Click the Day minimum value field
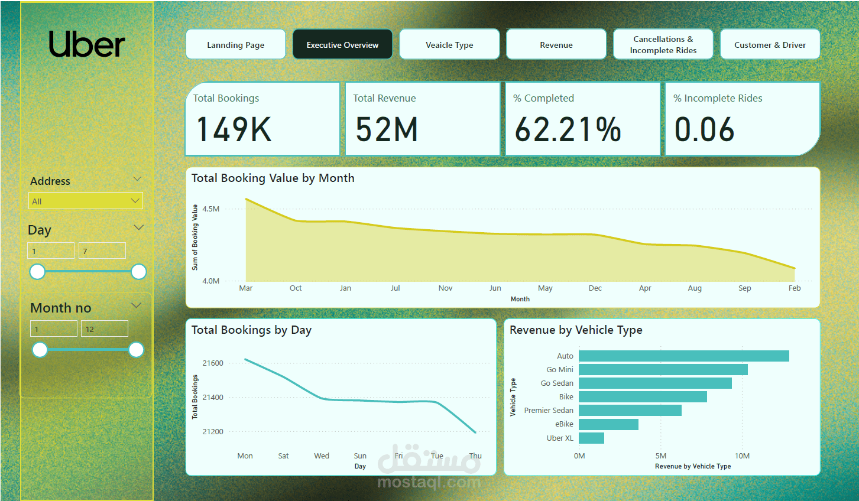The width and height of the screenshot is (859, 501). 51,250
